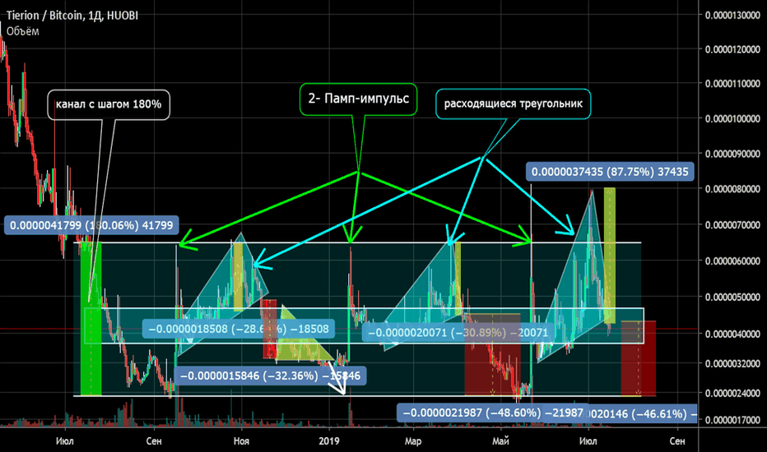This screenshot has height=452, width=767.
Task: Click the label '−0.0000021987 (−48.60%) −21987'
Action: click(x=493, y=413)
